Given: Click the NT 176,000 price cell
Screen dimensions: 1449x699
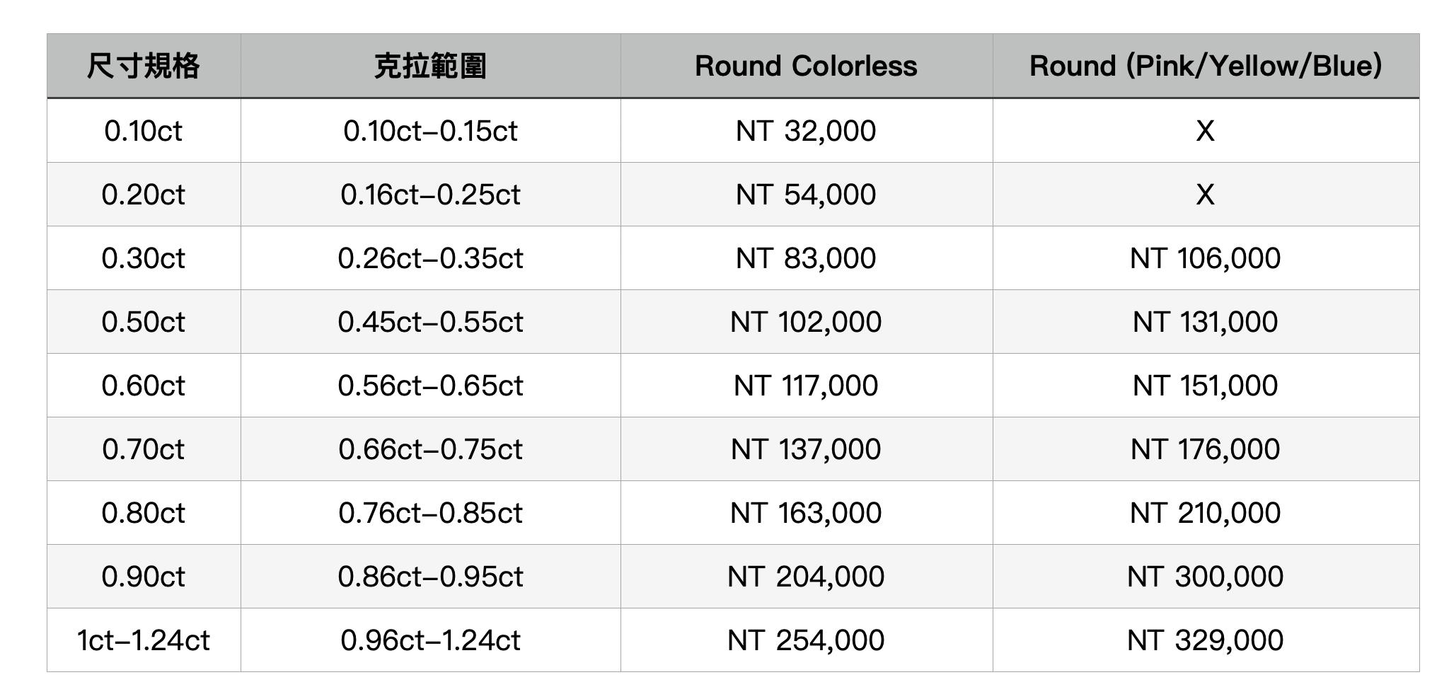Looking at the screenshot, I should coord(1205,449).
